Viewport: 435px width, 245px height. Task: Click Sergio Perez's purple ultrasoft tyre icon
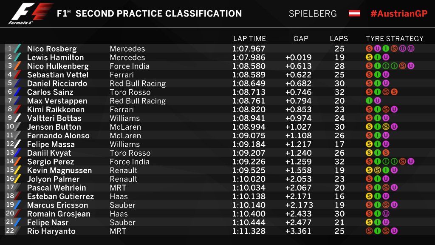click(411, 161)
